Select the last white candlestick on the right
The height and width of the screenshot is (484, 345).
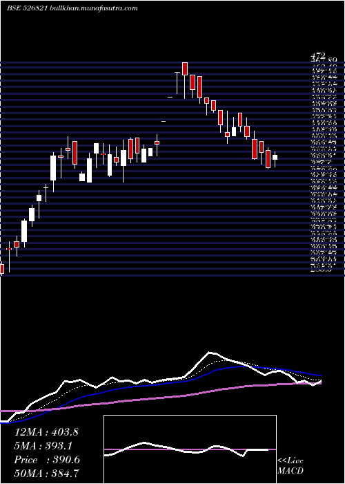click(x=275, y=159)
